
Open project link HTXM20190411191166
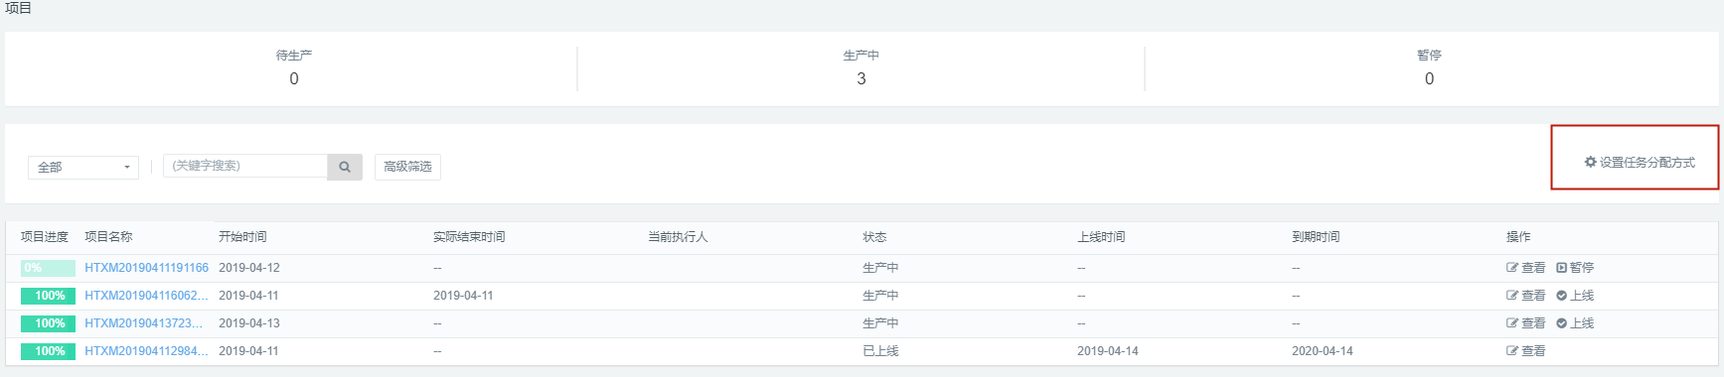tap(146, 268)
